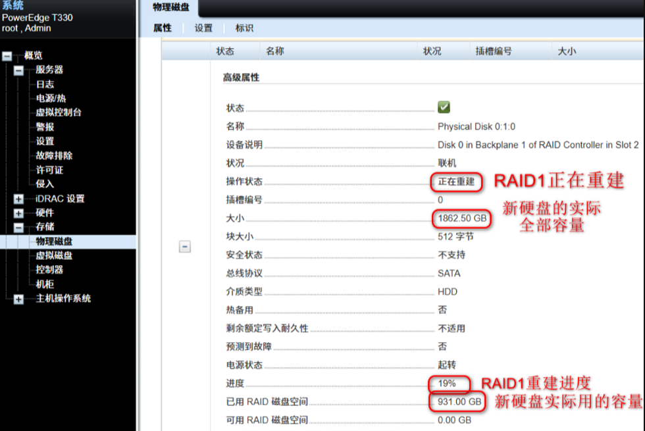Viewport: 645px width, 431px height.
Task: Expand the iDRAC 设置 node
Action: [x=18, y=199]
